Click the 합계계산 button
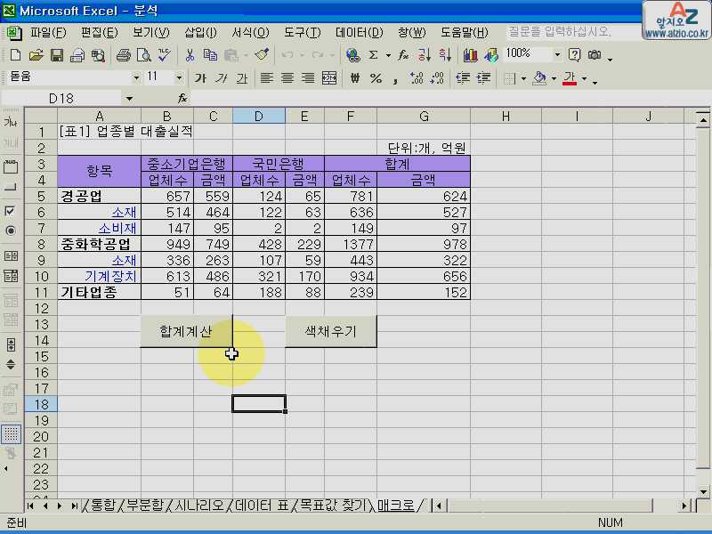 186,331
